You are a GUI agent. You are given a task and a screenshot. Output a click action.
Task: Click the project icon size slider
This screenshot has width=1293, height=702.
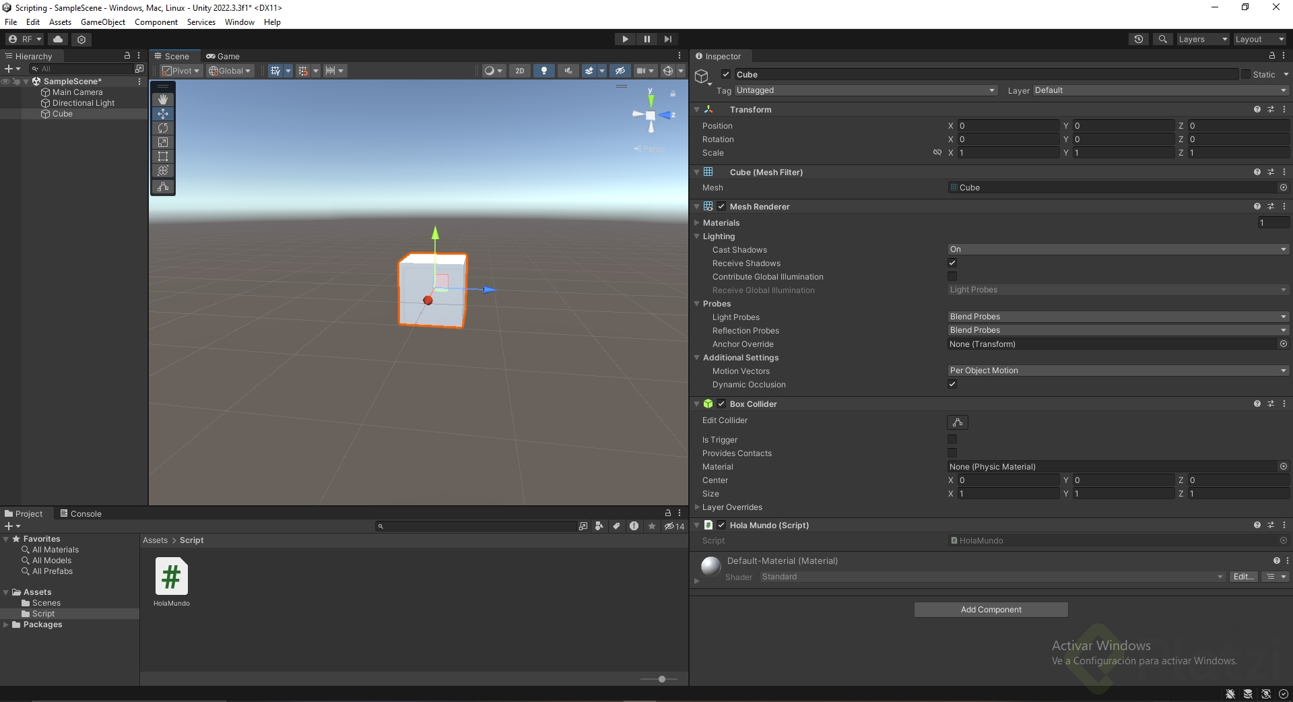tap(661, 679)
